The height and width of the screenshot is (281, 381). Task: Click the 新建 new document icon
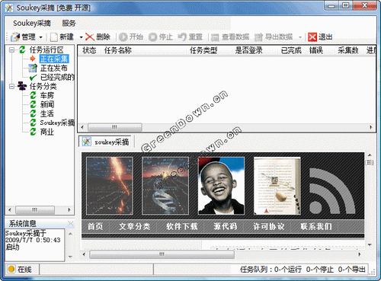[54, 37]
